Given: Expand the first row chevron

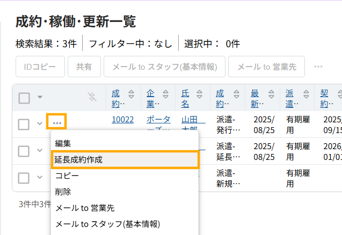Looking at the screenshot, I should 39,124.
